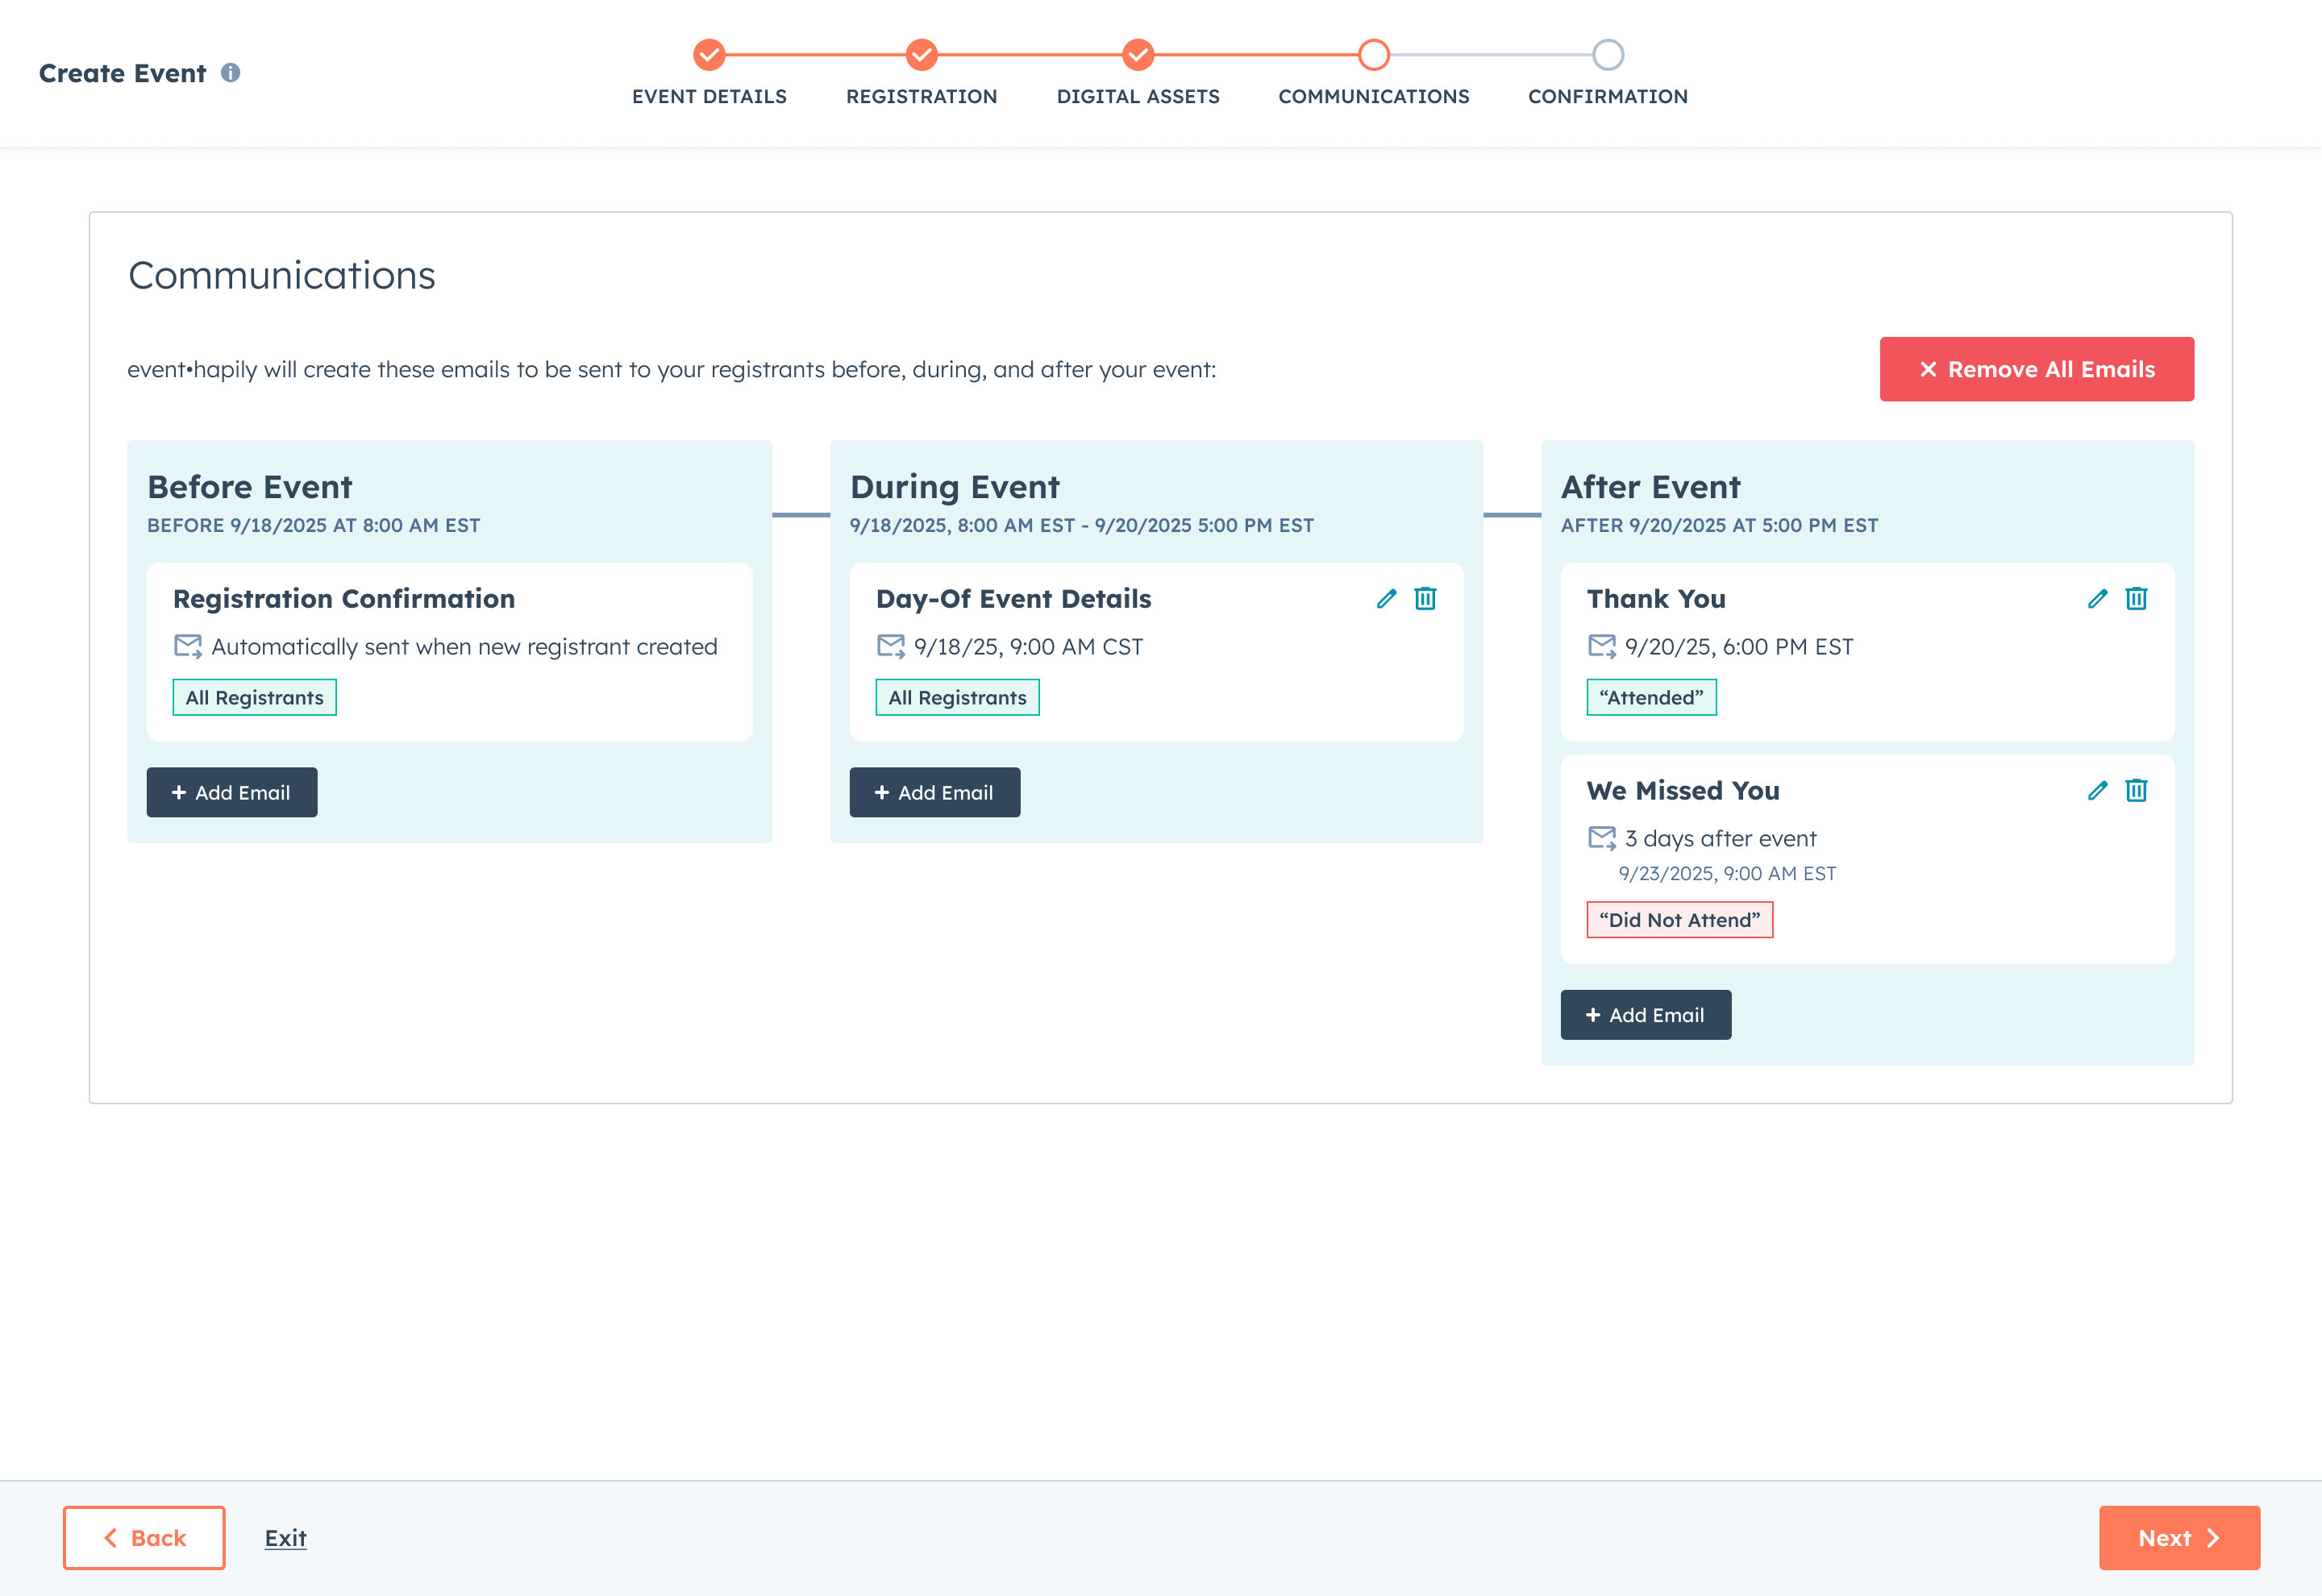Skip to Confirmation step

coord(1607,55)
